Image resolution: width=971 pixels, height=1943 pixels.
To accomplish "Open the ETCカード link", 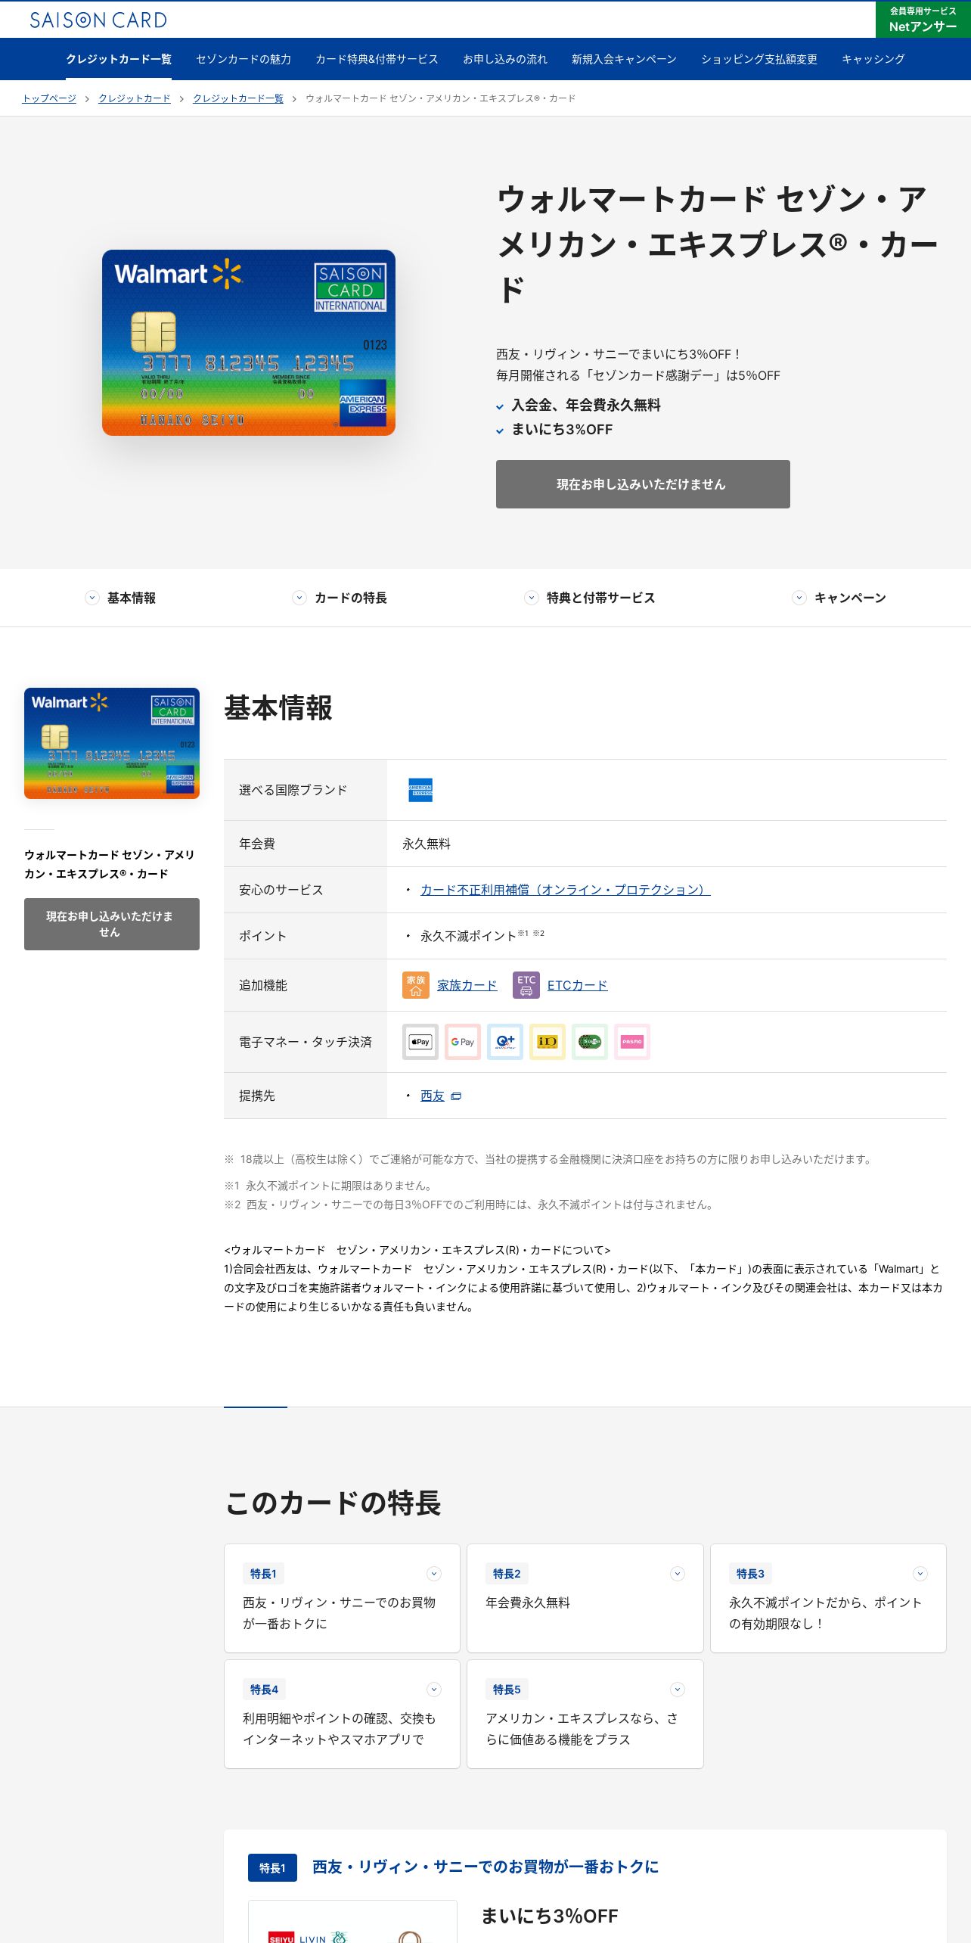I will coord(578,985).
